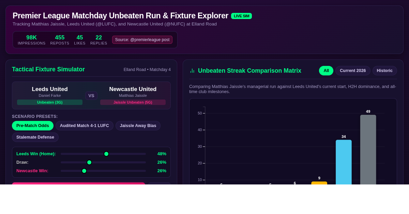
Task: Open the Source: @premierleague post link
Action: [x=142, y=40]
